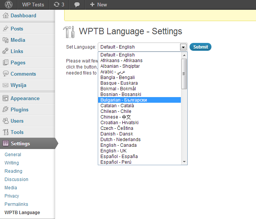Open the updates icon showing 3

(59, 5)
